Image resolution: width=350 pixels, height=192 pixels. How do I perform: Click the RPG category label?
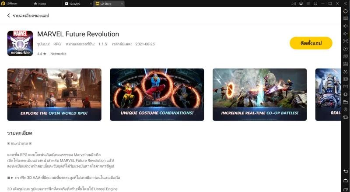(x=57, y=44)
